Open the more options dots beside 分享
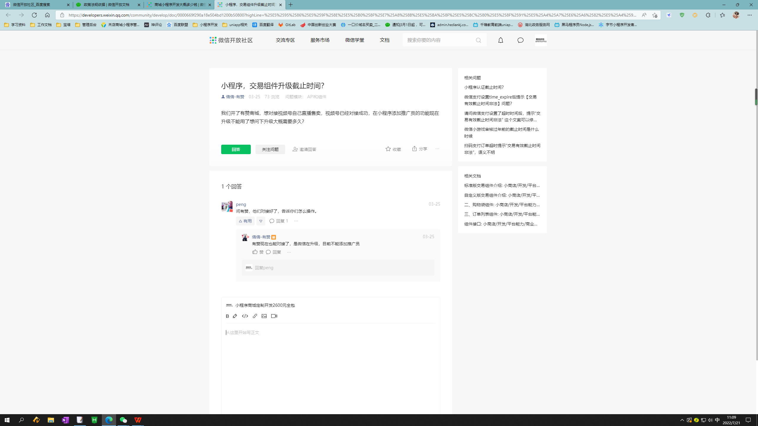758x426 pixels. coord(437,149)
